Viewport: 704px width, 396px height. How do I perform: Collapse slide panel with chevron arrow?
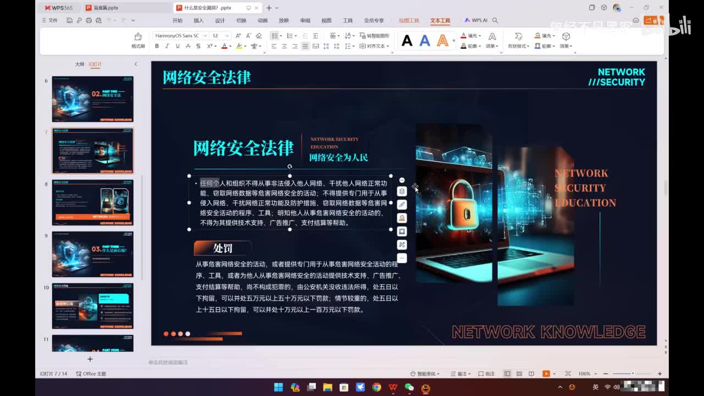(136, 64)
